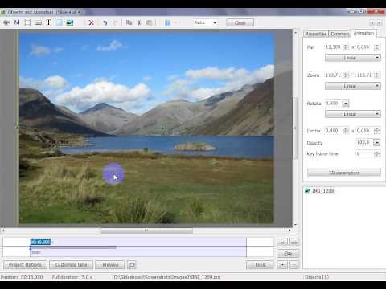386x289 pixels.
Task: Select the Animation tab
Action: point(363,33)
